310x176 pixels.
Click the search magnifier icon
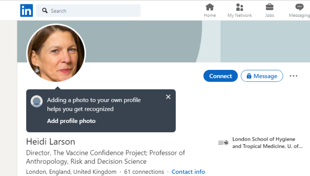tap(45, 11)
